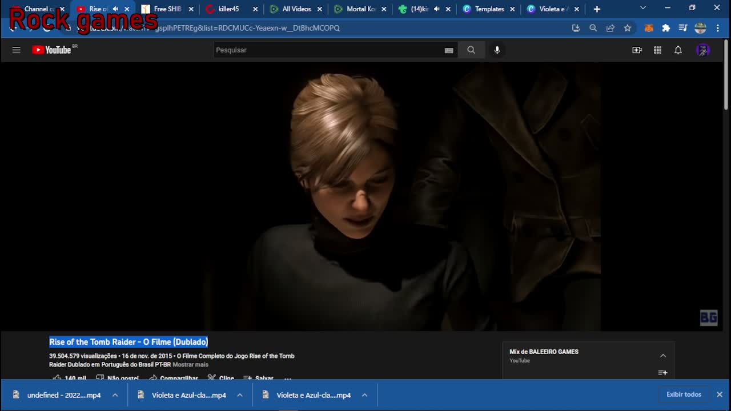Save the mix playlist with add icon
The image size is (731, 411).
(x=662, y=373)
